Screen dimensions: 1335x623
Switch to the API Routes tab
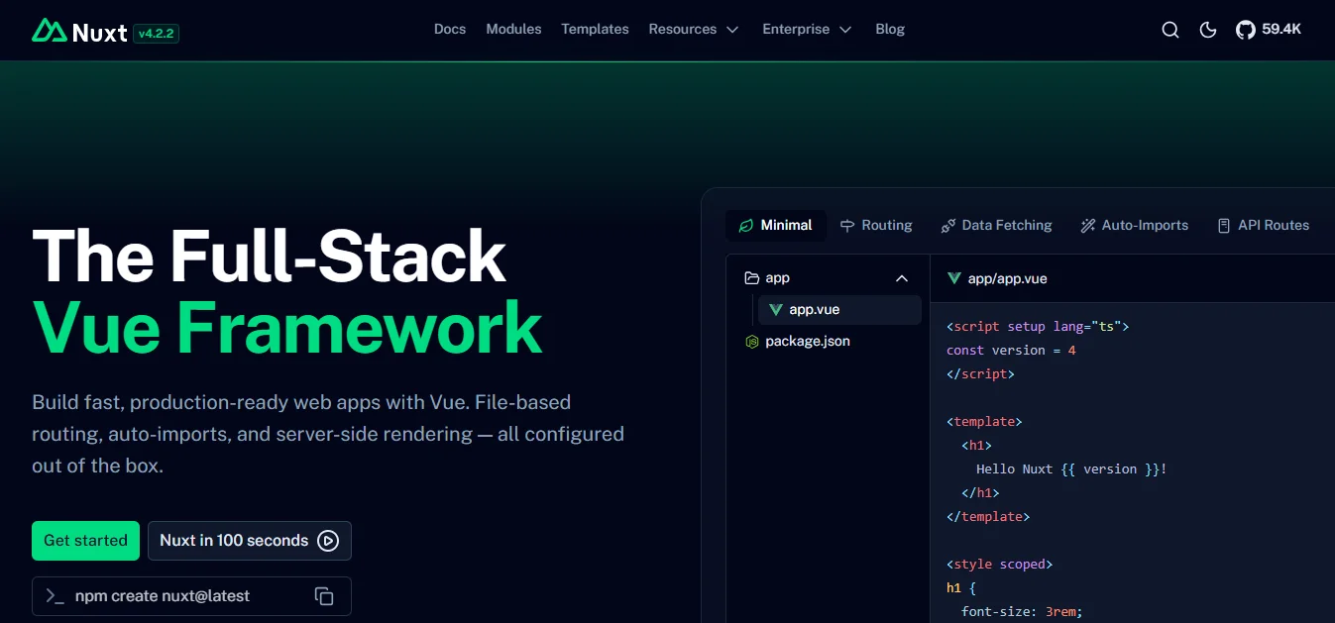[x=1264, y=226]
